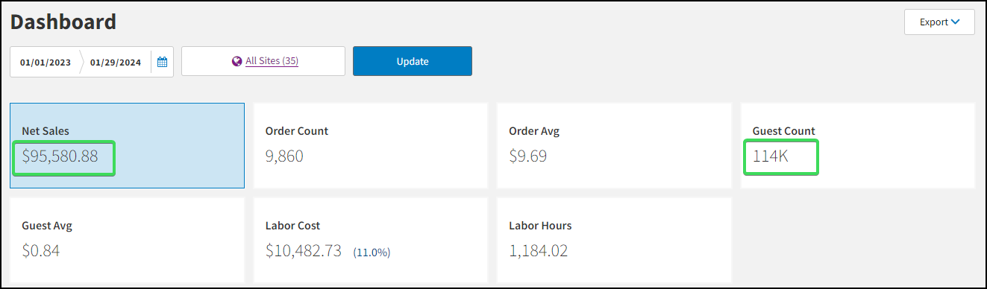Pick the Guest Avg tile
Viewport: 987px width, 289px height.
tap(127, 240)
